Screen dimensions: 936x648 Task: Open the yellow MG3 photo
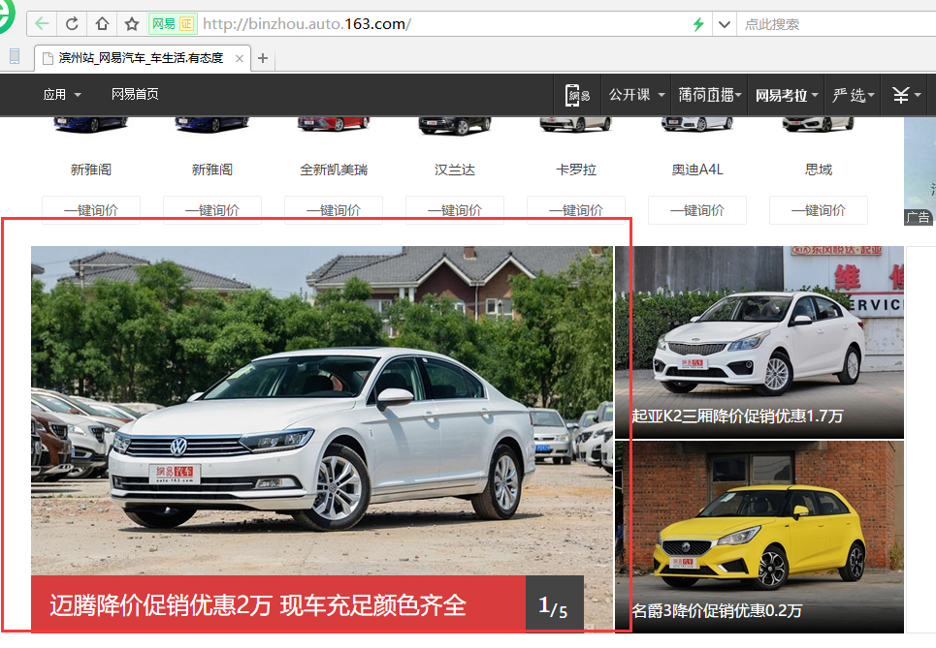tap(759, 537)
